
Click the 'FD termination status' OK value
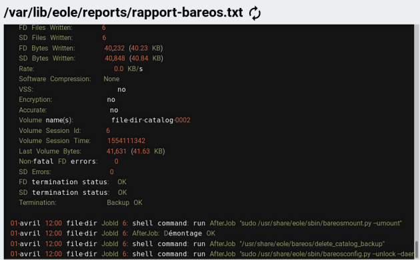[122, 182]
